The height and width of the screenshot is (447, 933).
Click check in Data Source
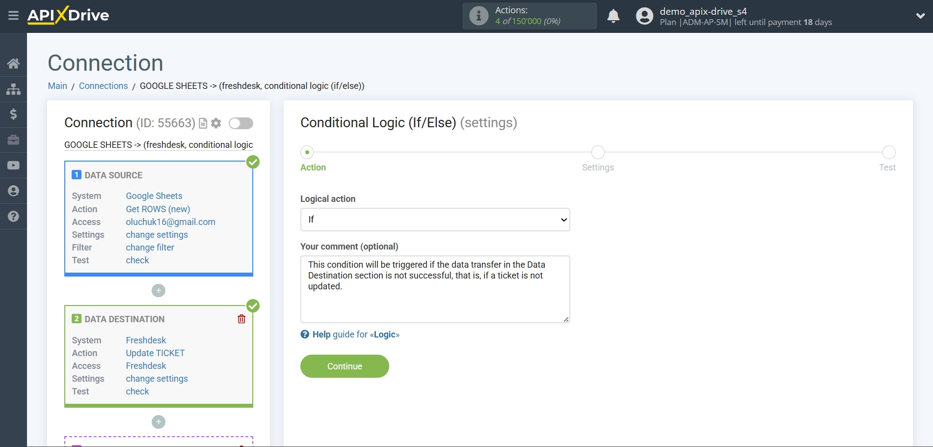click(137, 260)
